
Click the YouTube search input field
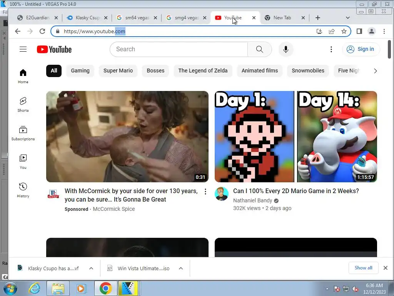click(179, 49)
